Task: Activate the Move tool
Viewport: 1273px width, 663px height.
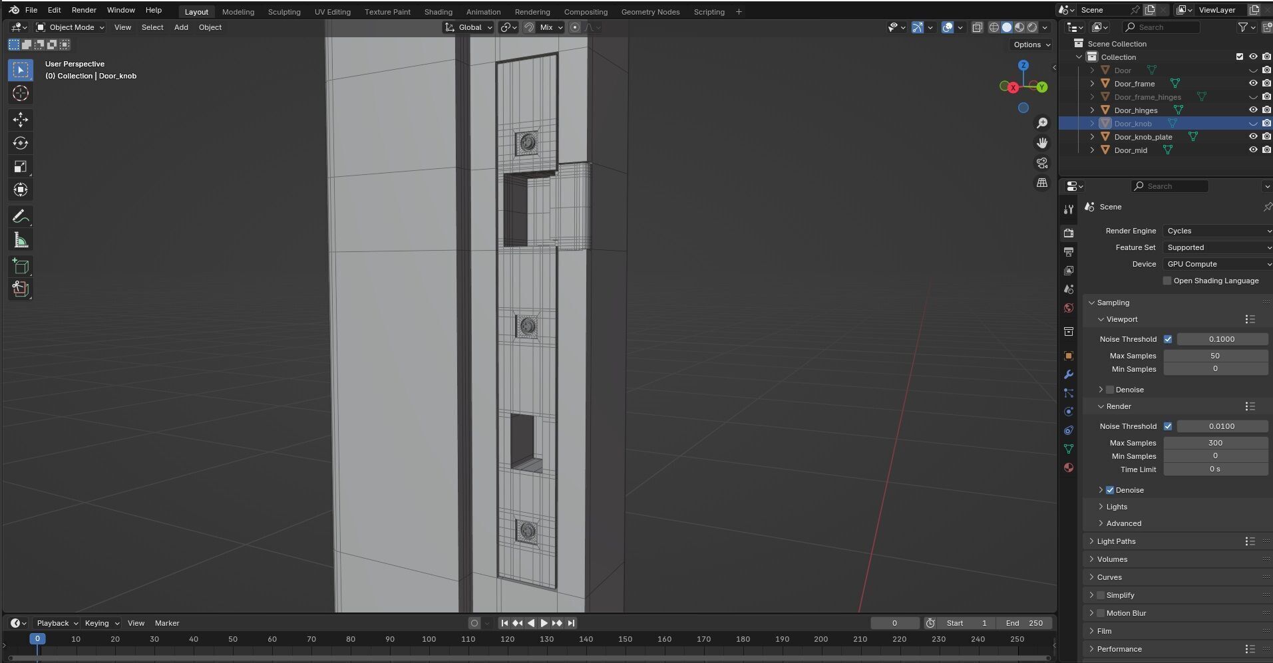Action: click(x=21, y=120)
